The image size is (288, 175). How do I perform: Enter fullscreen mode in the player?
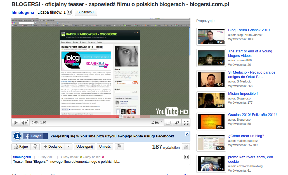pyautogui.click(x=186, y=123)
